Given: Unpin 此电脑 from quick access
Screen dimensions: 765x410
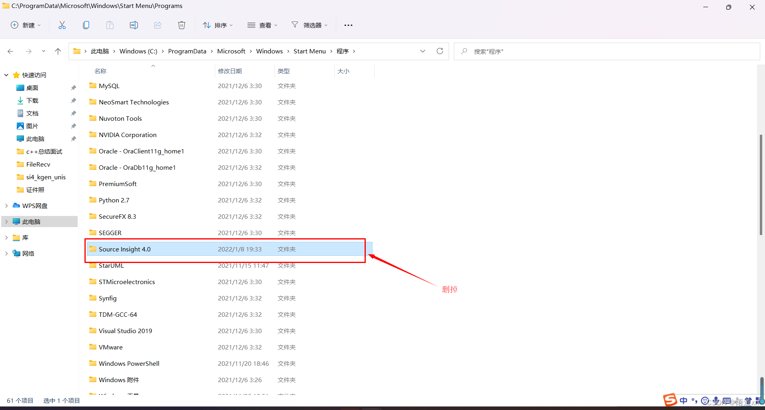Looking at the screenshot, I should click(x=73, y=138).
